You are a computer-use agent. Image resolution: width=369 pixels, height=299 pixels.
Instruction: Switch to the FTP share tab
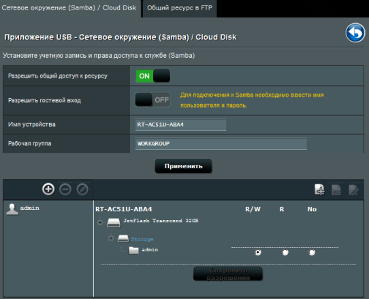coord(180,8)
